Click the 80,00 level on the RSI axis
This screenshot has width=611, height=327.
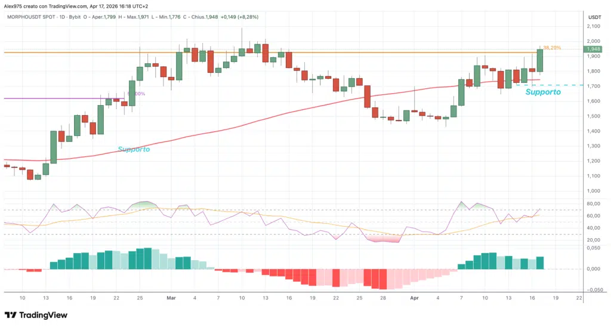594,203
